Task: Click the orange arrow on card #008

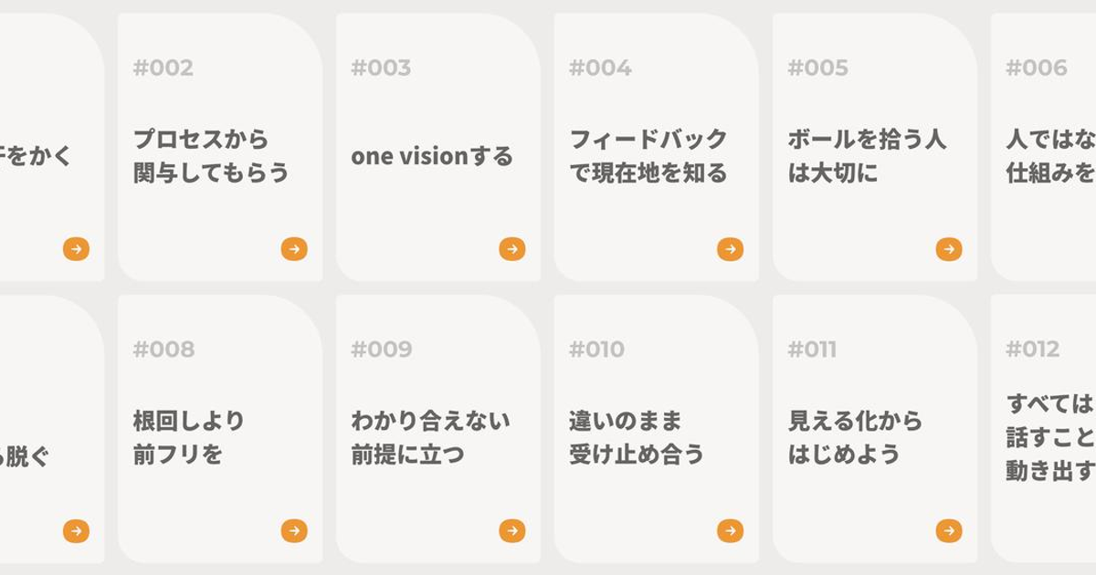Action: click(294, 530)
